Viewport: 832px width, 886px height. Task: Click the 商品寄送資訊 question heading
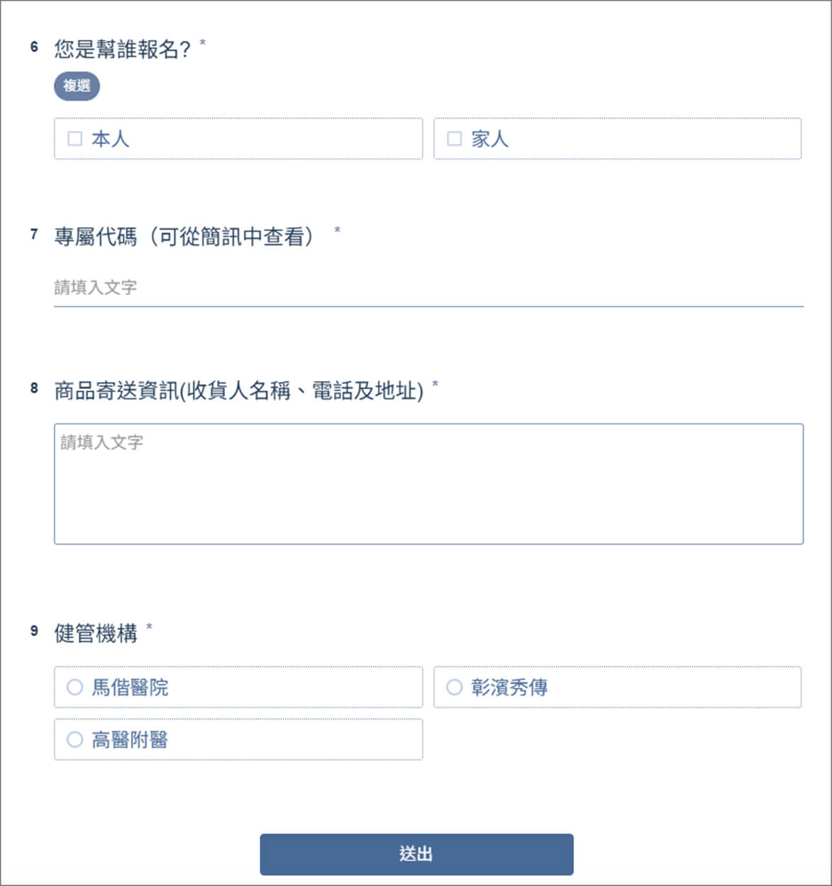238,390
